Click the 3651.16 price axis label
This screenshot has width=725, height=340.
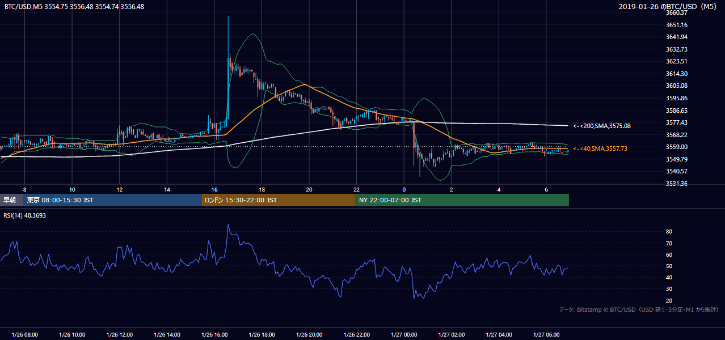click(x=677, y=25)
